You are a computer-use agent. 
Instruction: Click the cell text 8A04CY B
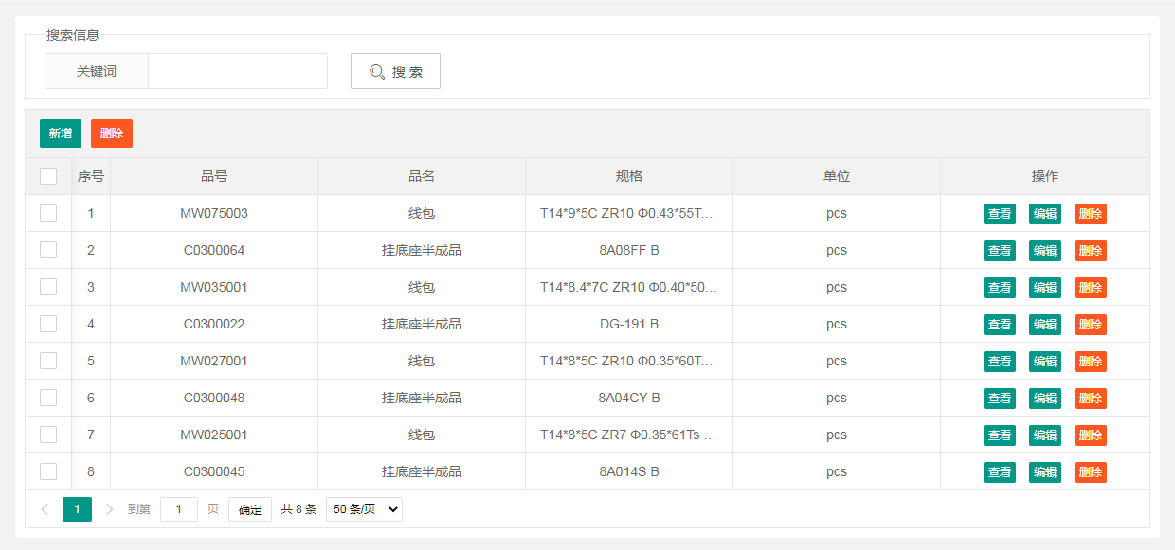pyautogui.click(x=629, y=398)
